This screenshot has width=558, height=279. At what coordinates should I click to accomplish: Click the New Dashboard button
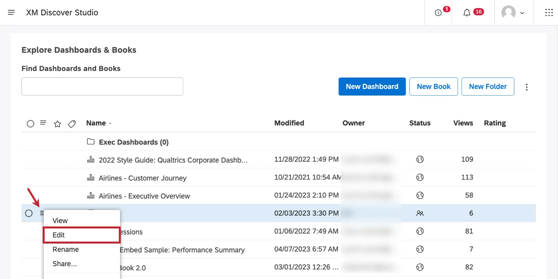(372, 87)
